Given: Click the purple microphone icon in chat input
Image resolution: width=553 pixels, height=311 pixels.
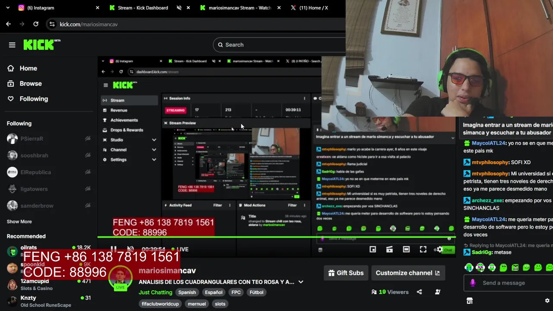Looking at the screenshot, I should 473,283.
